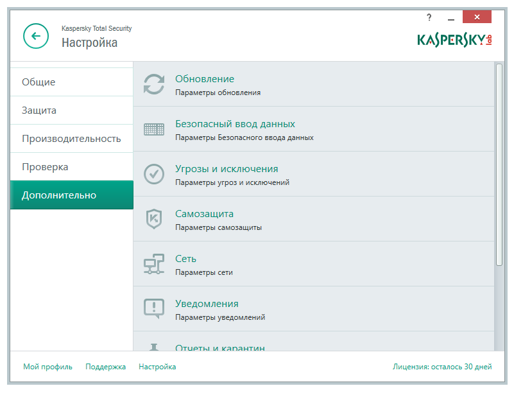Image resolution: width=514 pixels, height=395 pixels.
Task: Open the Производительность section
Action: click(x=71, y=139)
